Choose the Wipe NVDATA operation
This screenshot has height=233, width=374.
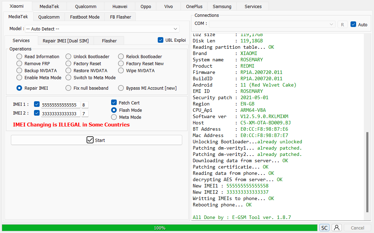pos(121,70)
